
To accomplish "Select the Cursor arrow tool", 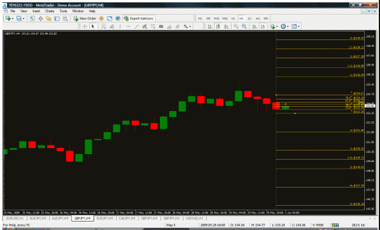I will tap(93, 27).
